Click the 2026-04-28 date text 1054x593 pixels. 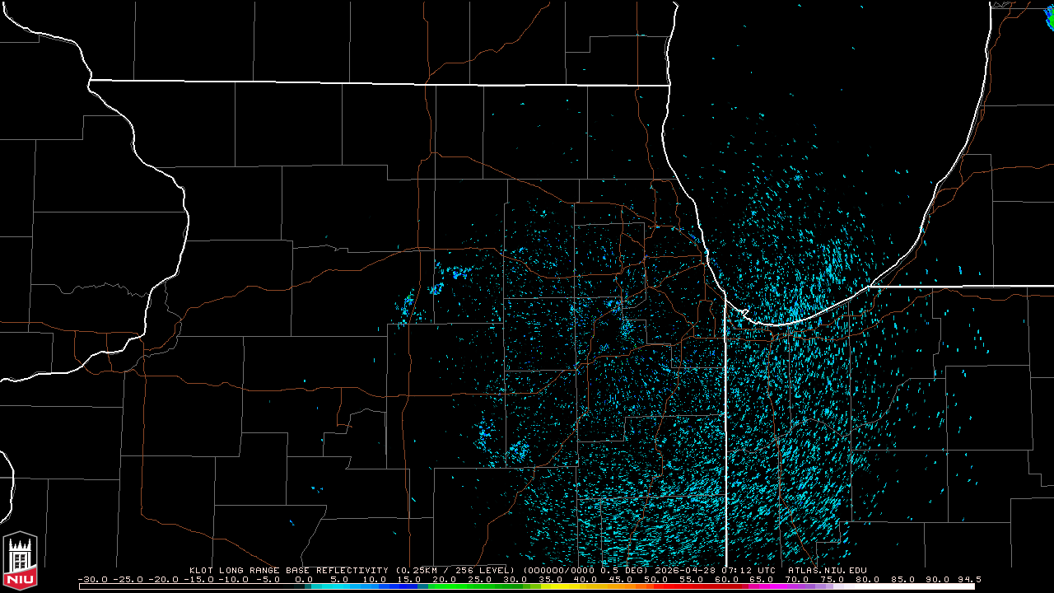[686, 570]
